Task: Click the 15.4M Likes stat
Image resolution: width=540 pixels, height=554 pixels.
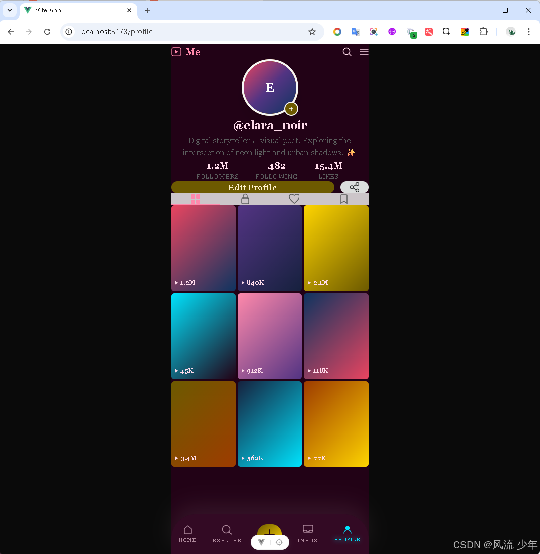Action: pyautogui.click(x=328, y=170)
